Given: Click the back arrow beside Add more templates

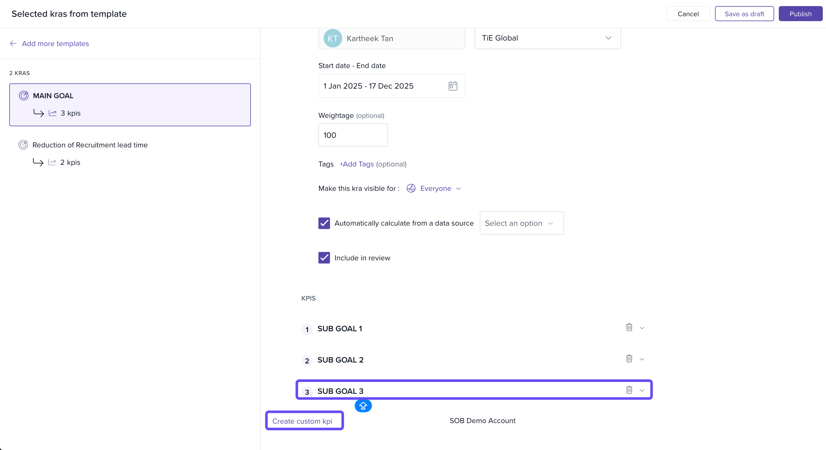Looking at the screenshot, I should click(x=13, y=44).
